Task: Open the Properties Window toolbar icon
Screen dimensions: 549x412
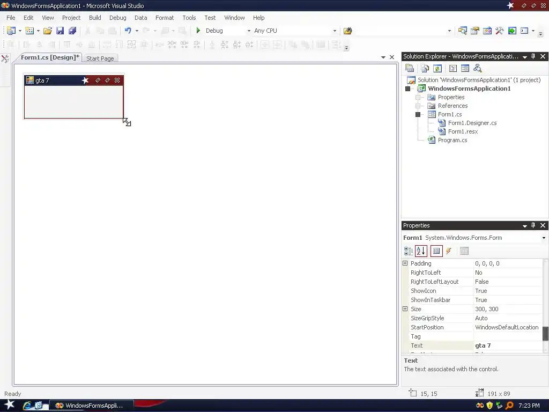Action: [475, 31]
